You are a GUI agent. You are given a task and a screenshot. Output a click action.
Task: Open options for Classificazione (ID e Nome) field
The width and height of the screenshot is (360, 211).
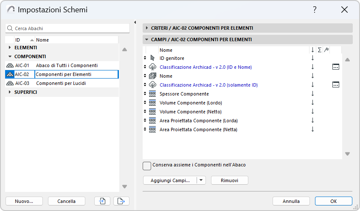(336, 67)
